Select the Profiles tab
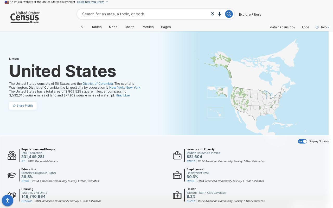 click(x=148, y=27)
